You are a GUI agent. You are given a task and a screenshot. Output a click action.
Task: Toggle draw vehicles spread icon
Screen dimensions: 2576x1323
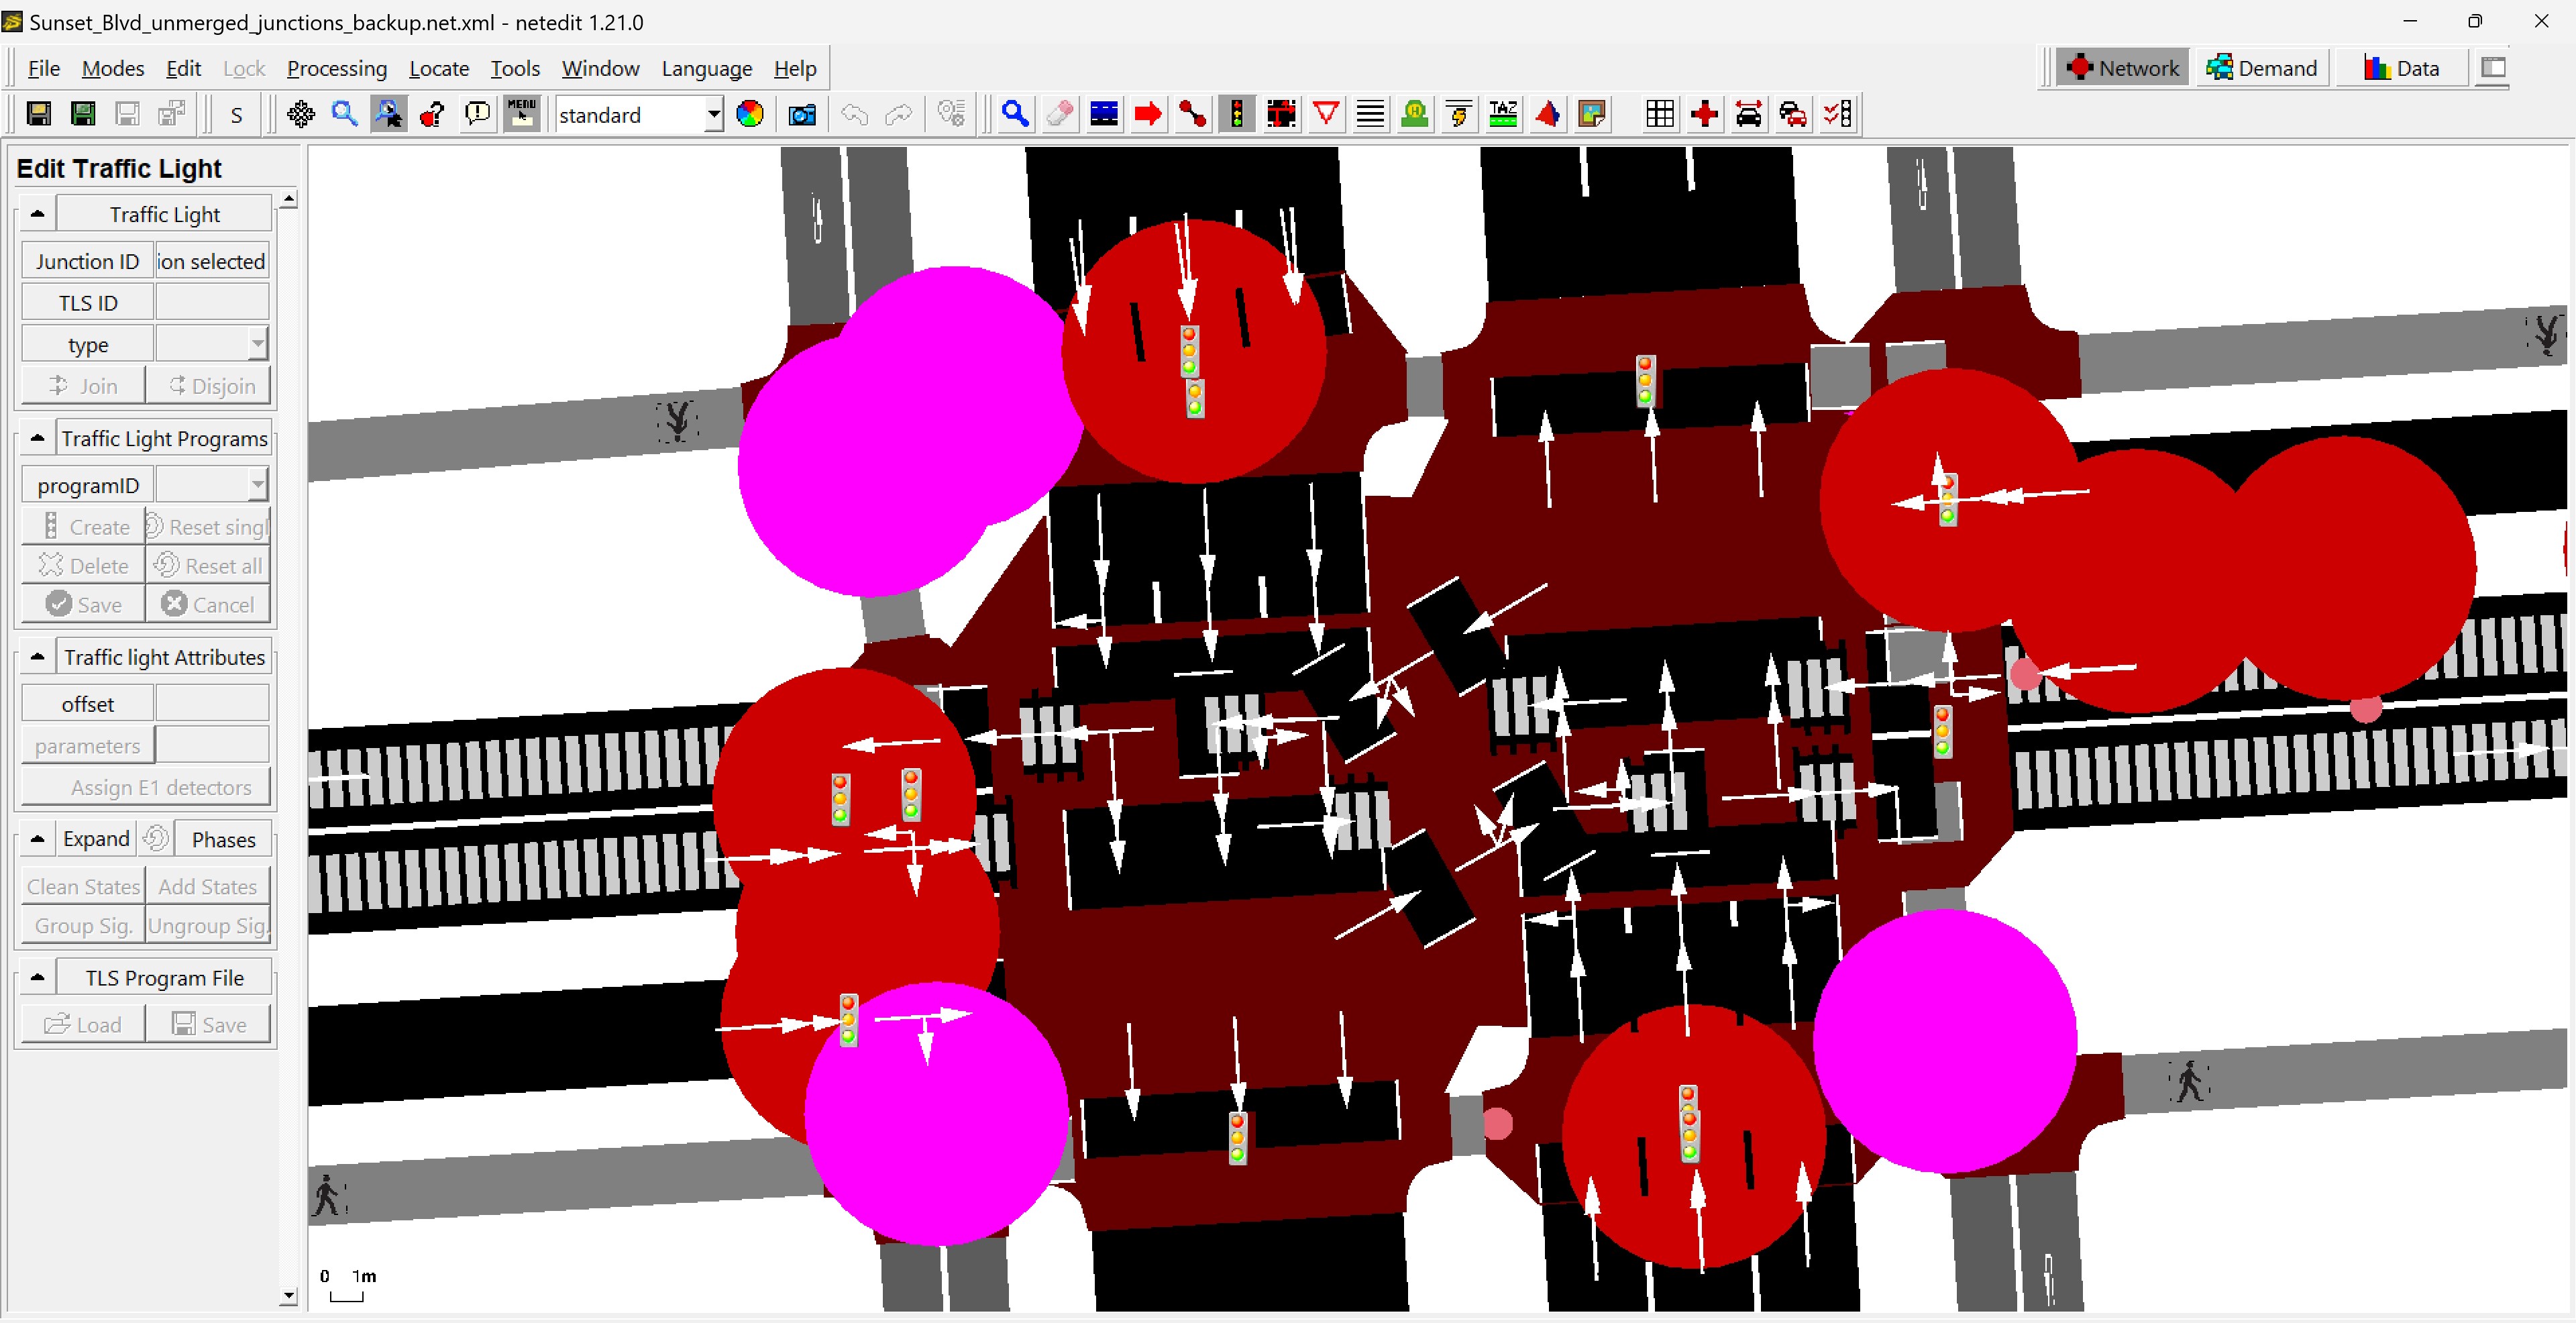coord(1749,114)
